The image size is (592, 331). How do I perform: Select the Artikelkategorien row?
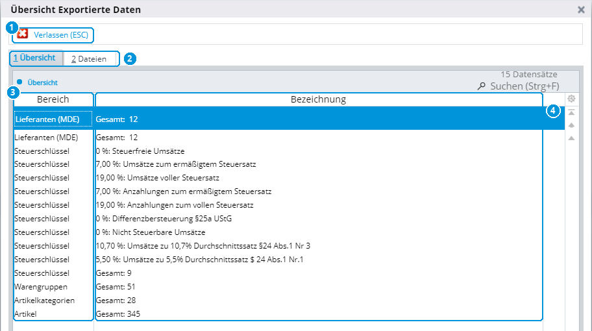coord(290,300)
